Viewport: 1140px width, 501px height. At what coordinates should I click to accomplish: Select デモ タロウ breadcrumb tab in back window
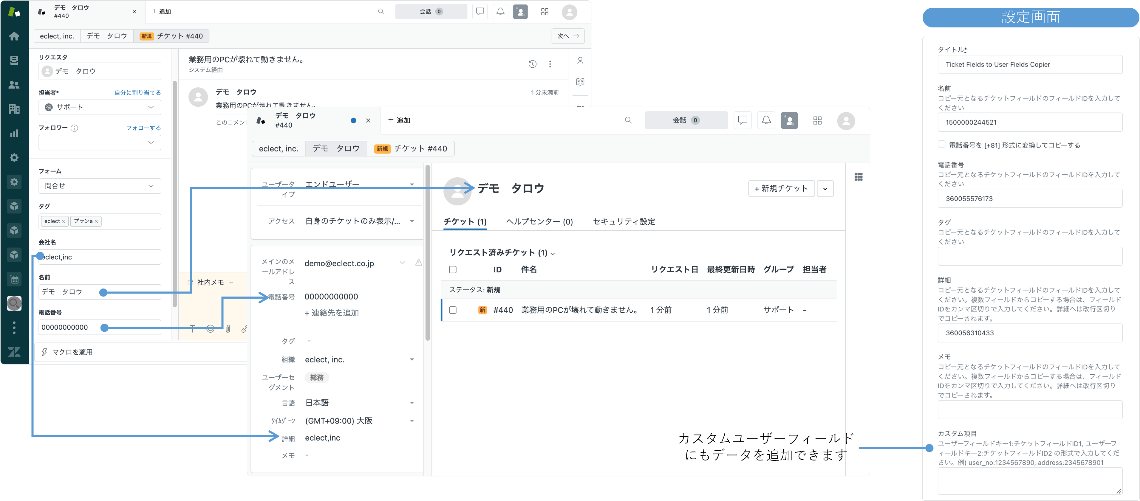[107, 36]
